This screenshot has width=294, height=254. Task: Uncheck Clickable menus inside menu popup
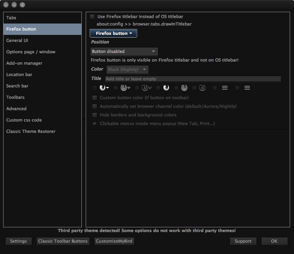tap(95, 123)
